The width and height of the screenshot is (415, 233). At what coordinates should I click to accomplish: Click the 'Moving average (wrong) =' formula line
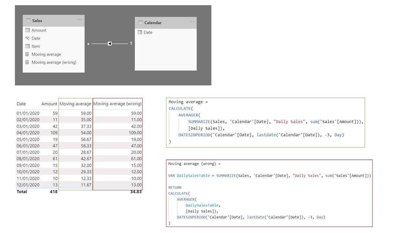(x=194, y=164)
